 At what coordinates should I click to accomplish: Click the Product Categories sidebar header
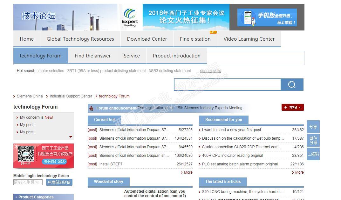(44, 197)
